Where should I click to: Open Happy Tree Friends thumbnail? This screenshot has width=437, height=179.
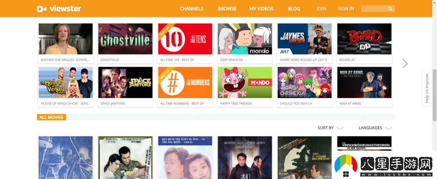click(x=245, y=82)
